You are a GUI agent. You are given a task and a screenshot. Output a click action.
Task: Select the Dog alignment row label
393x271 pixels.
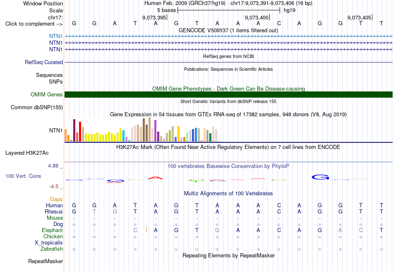(58, 224)
